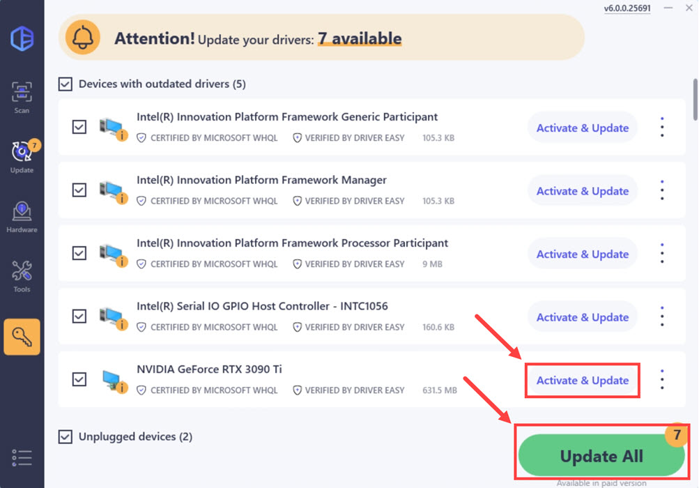The width and height of the screenshot is (699, 488).
Task: Activate & Update NVIDIA GeForce RTX 3090 Ti
Action: [x=583, y=381]
